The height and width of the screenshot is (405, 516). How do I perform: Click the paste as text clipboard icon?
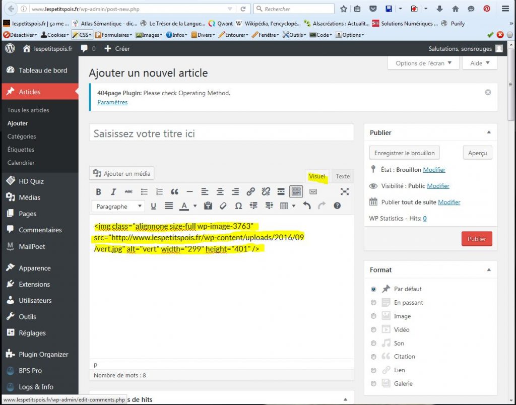coord(208,206)
